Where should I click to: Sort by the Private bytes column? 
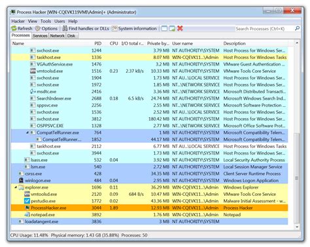tap(158, 43)
